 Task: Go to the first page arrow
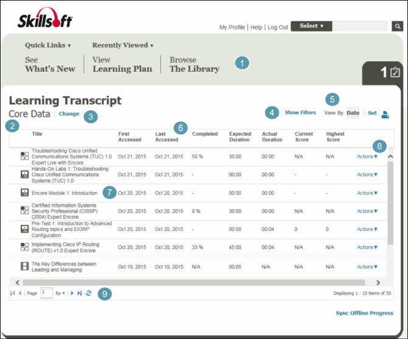click(13, 293)
